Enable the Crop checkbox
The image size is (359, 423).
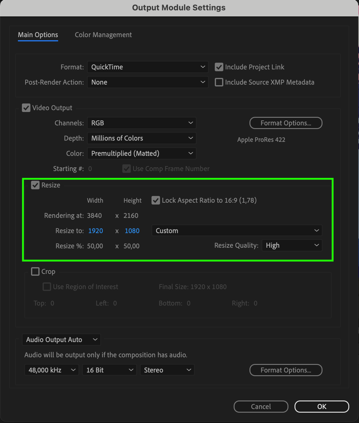(35, 271)
